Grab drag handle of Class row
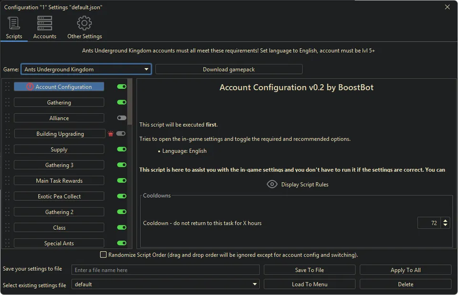Viewport: 458px width, 295px height. pyautogui.click(x=7, y=227)
